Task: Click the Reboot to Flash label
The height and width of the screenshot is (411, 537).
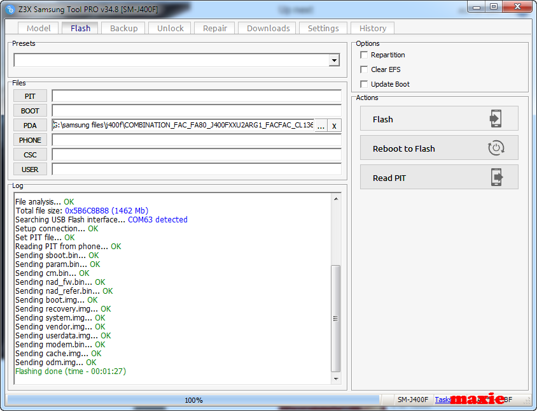Action: point(404,148)
